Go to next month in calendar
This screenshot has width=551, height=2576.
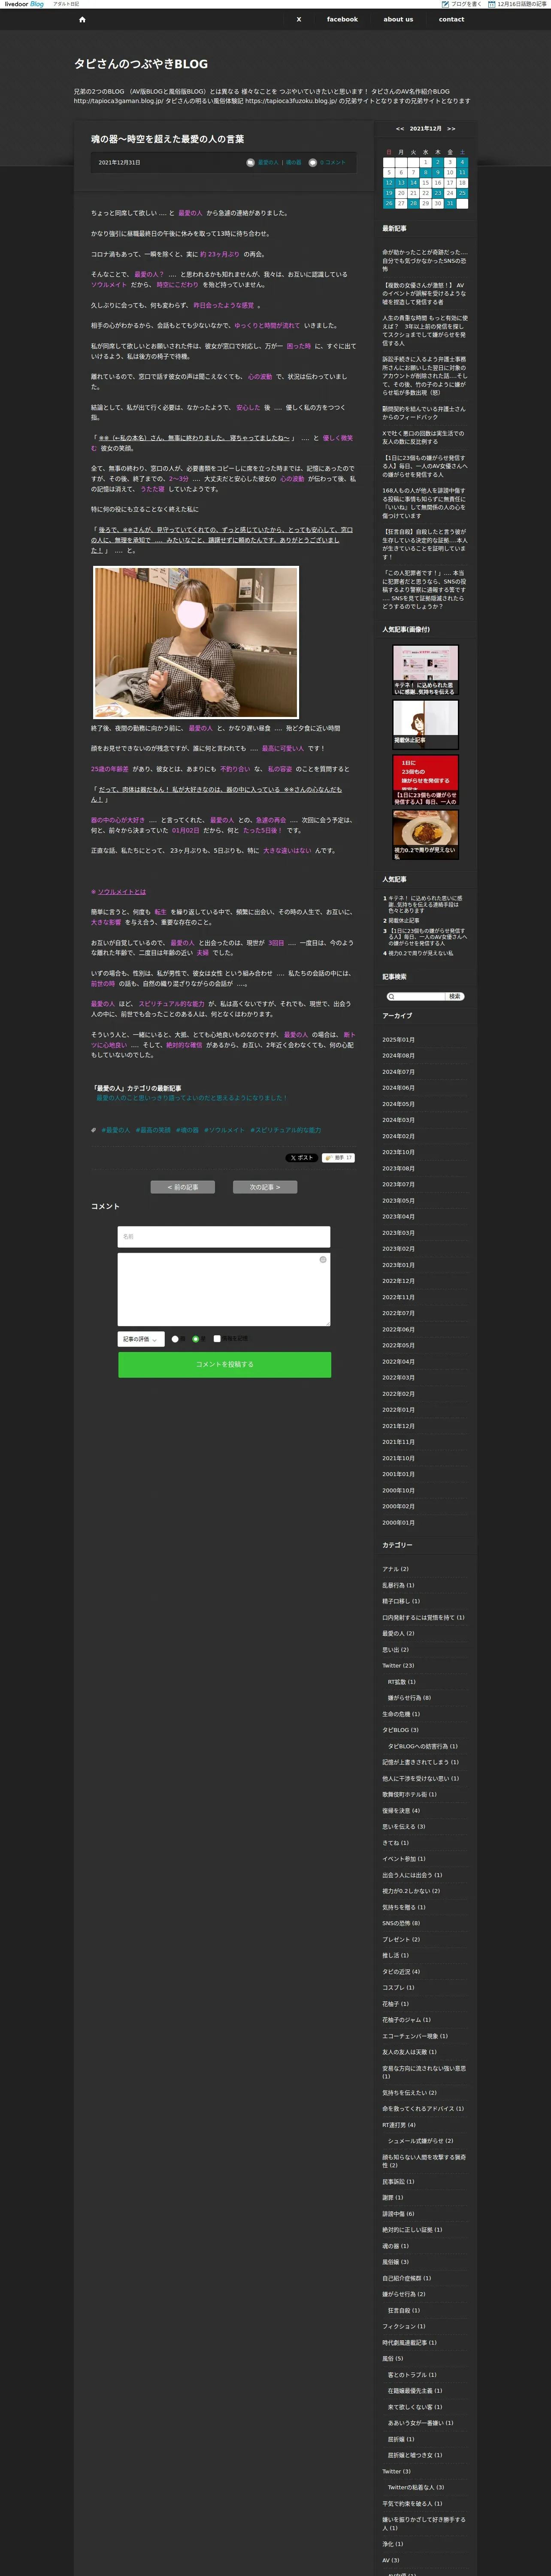(x=451, y=129)
